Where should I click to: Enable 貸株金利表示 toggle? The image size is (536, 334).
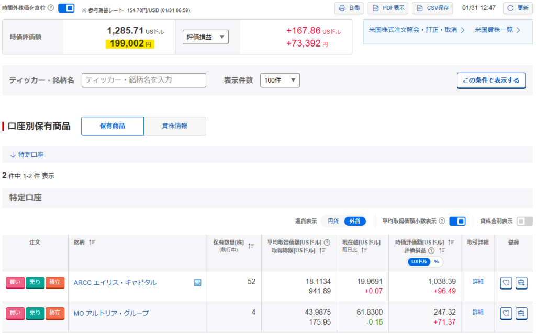524,221
